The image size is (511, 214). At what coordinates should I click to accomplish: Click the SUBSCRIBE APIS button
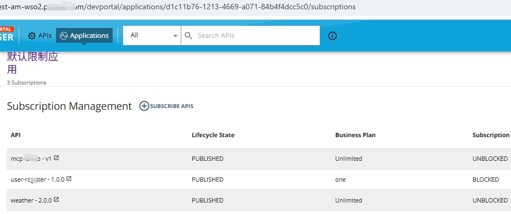166,106
